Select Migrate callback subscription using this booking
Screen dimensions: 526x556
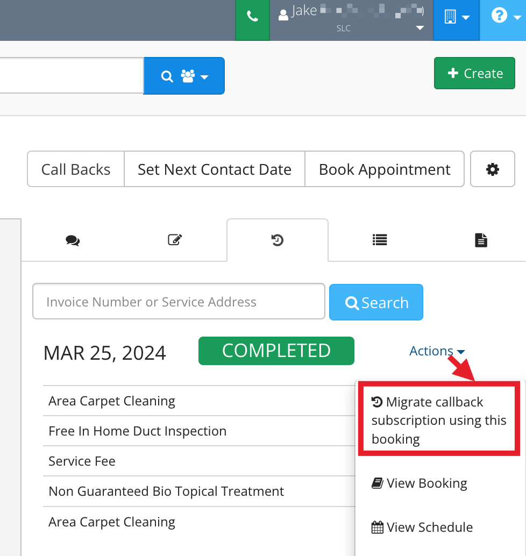click(439, 420)
